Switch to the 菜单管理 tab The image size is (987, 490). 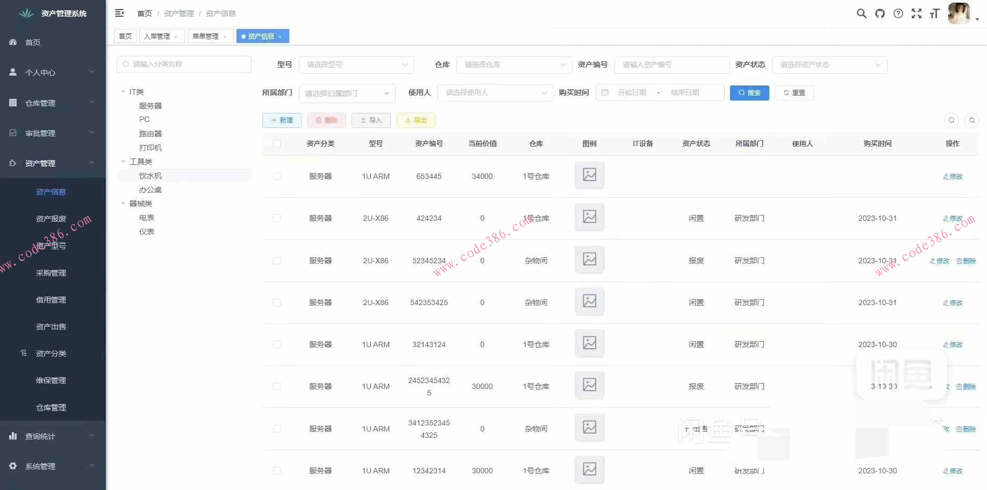[206, 36]
